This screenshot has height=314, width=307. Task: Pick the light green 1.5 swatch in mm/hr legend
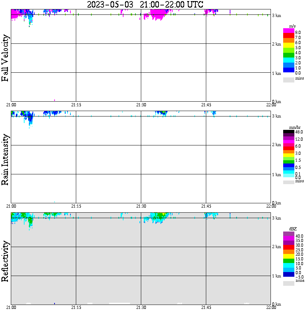(289, 158)
